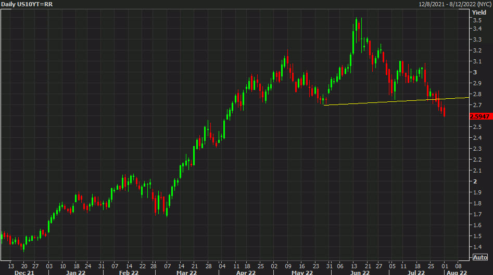493x275 pixels.
Task: Click the Dec 21 month label
Action: [x=24, y=272]
